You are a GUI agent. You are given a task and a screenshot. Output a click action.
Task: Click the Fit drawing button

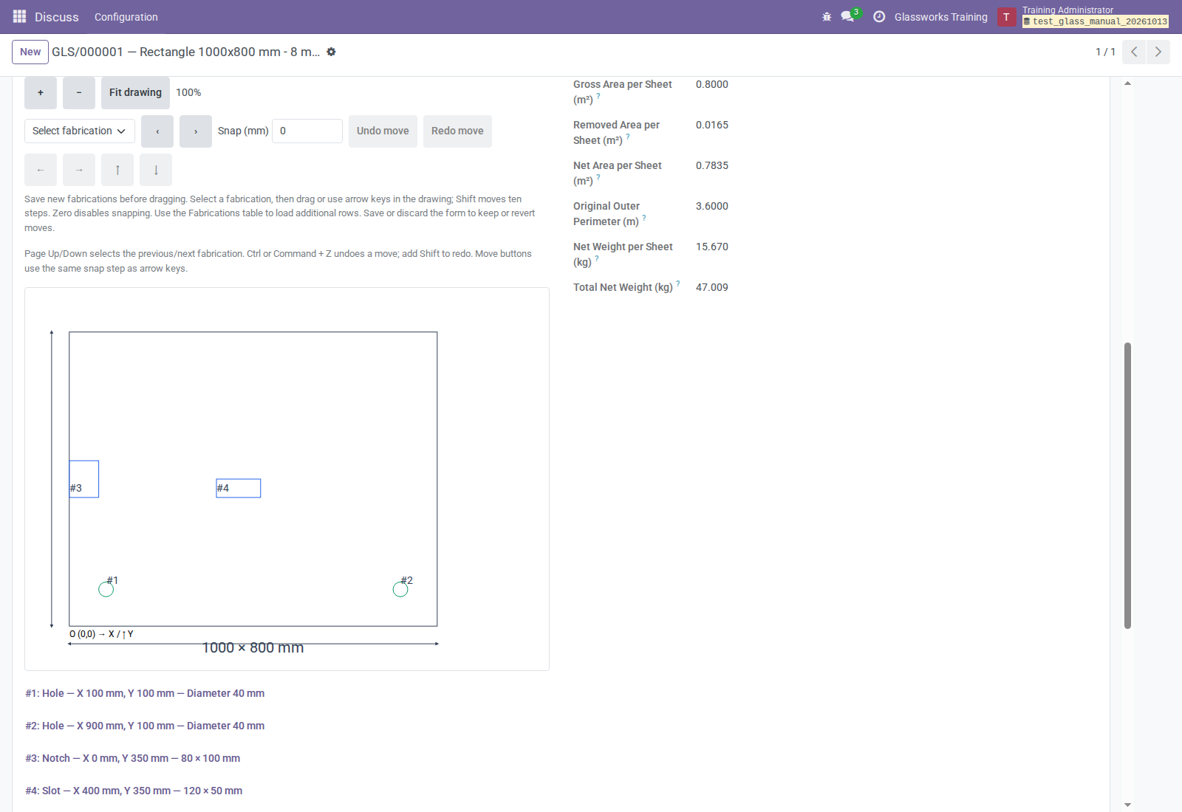click(135, 92)
